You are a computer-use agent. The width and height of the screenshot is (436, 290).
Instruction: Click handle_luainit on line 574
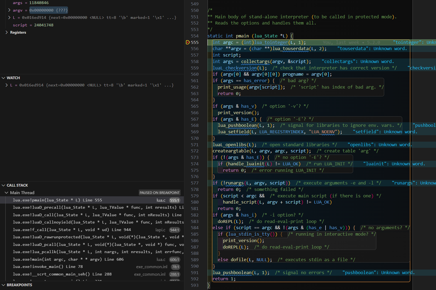pos(246,164)
